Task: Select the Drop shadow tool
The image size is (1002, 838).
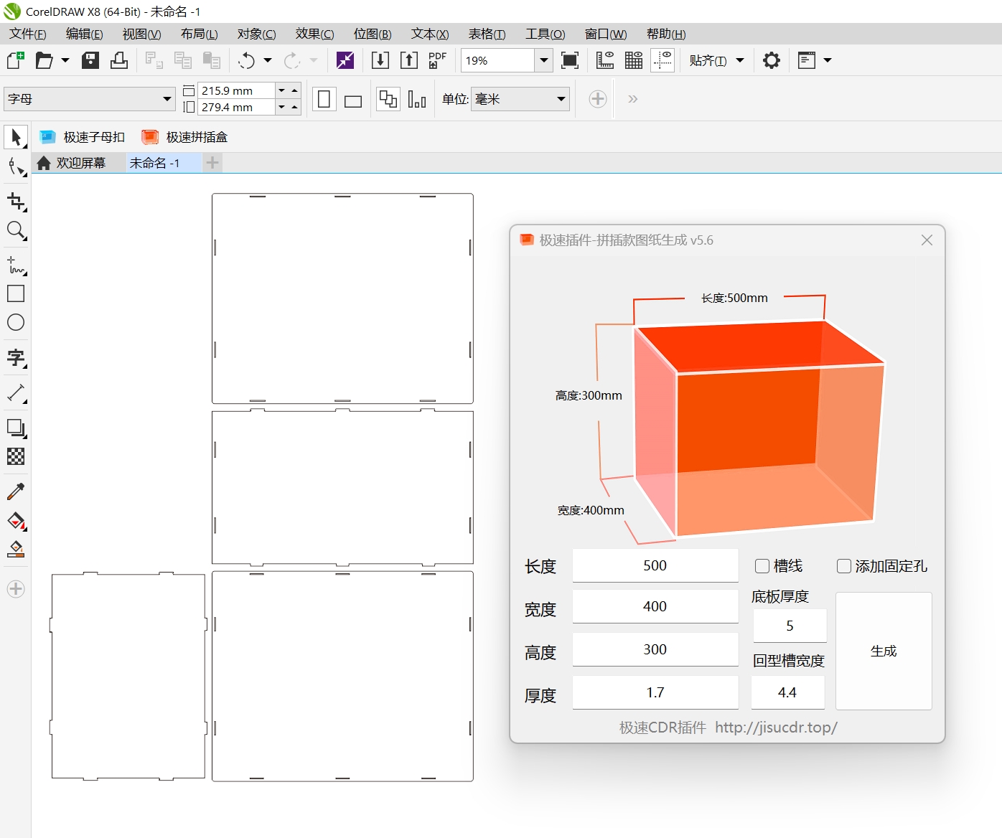Action: [x=16, y=428]
